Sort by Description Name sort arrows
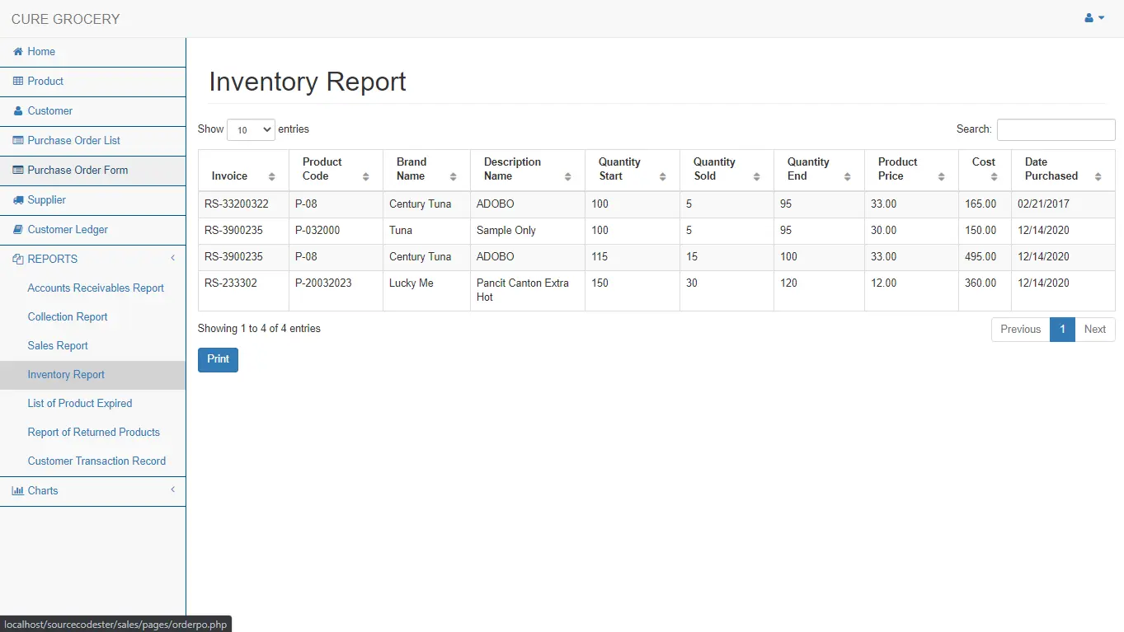Screen dimensions: 1124x632 point(568,176)
